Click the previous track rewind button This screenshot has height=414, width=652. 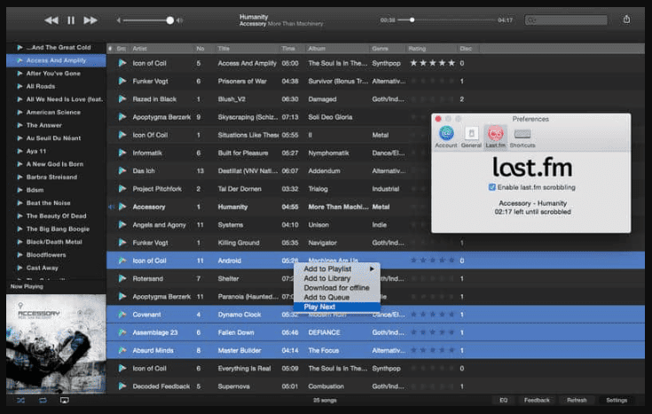point(51,20)
